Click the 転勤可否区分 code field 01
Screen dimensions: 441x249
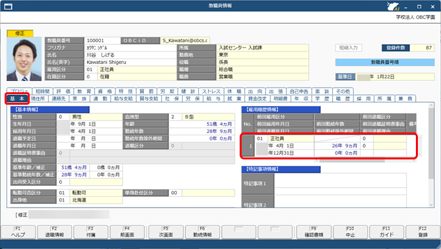63,193
